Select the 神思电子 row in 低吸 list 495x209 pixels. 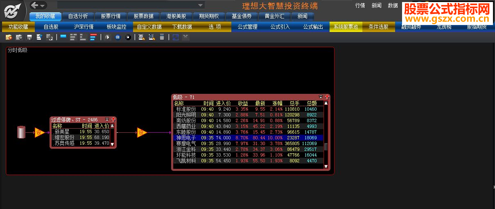coord(248,138)
